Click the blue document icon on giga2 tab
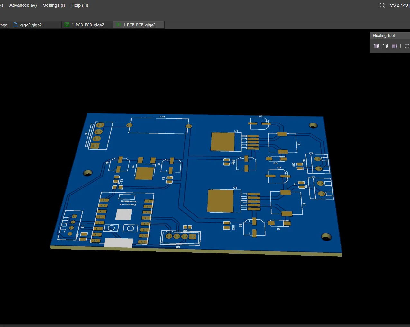The height and width of the screenshot is (327, 410). 15,25
